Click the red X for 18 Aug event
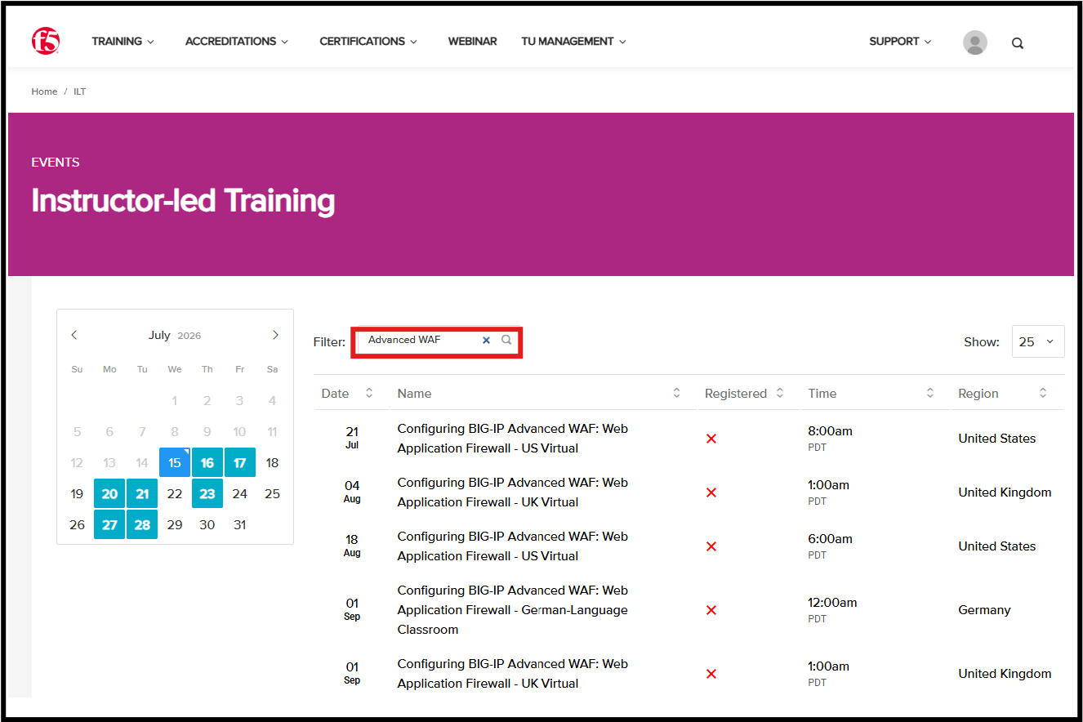The image size is (1083, 722). click(x=711, y=546)
